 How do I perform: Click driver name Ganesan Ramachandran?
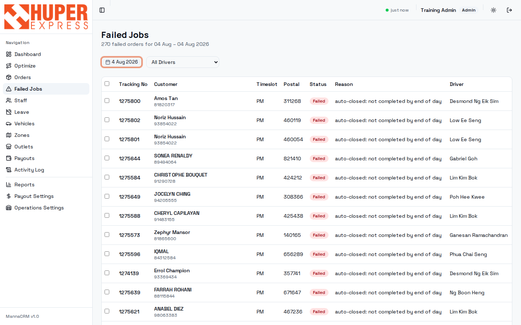point(479,235)
